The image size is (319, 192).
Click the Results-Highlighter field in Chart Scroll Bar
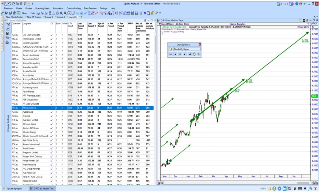pyautogui.click(x=187, y=49)
